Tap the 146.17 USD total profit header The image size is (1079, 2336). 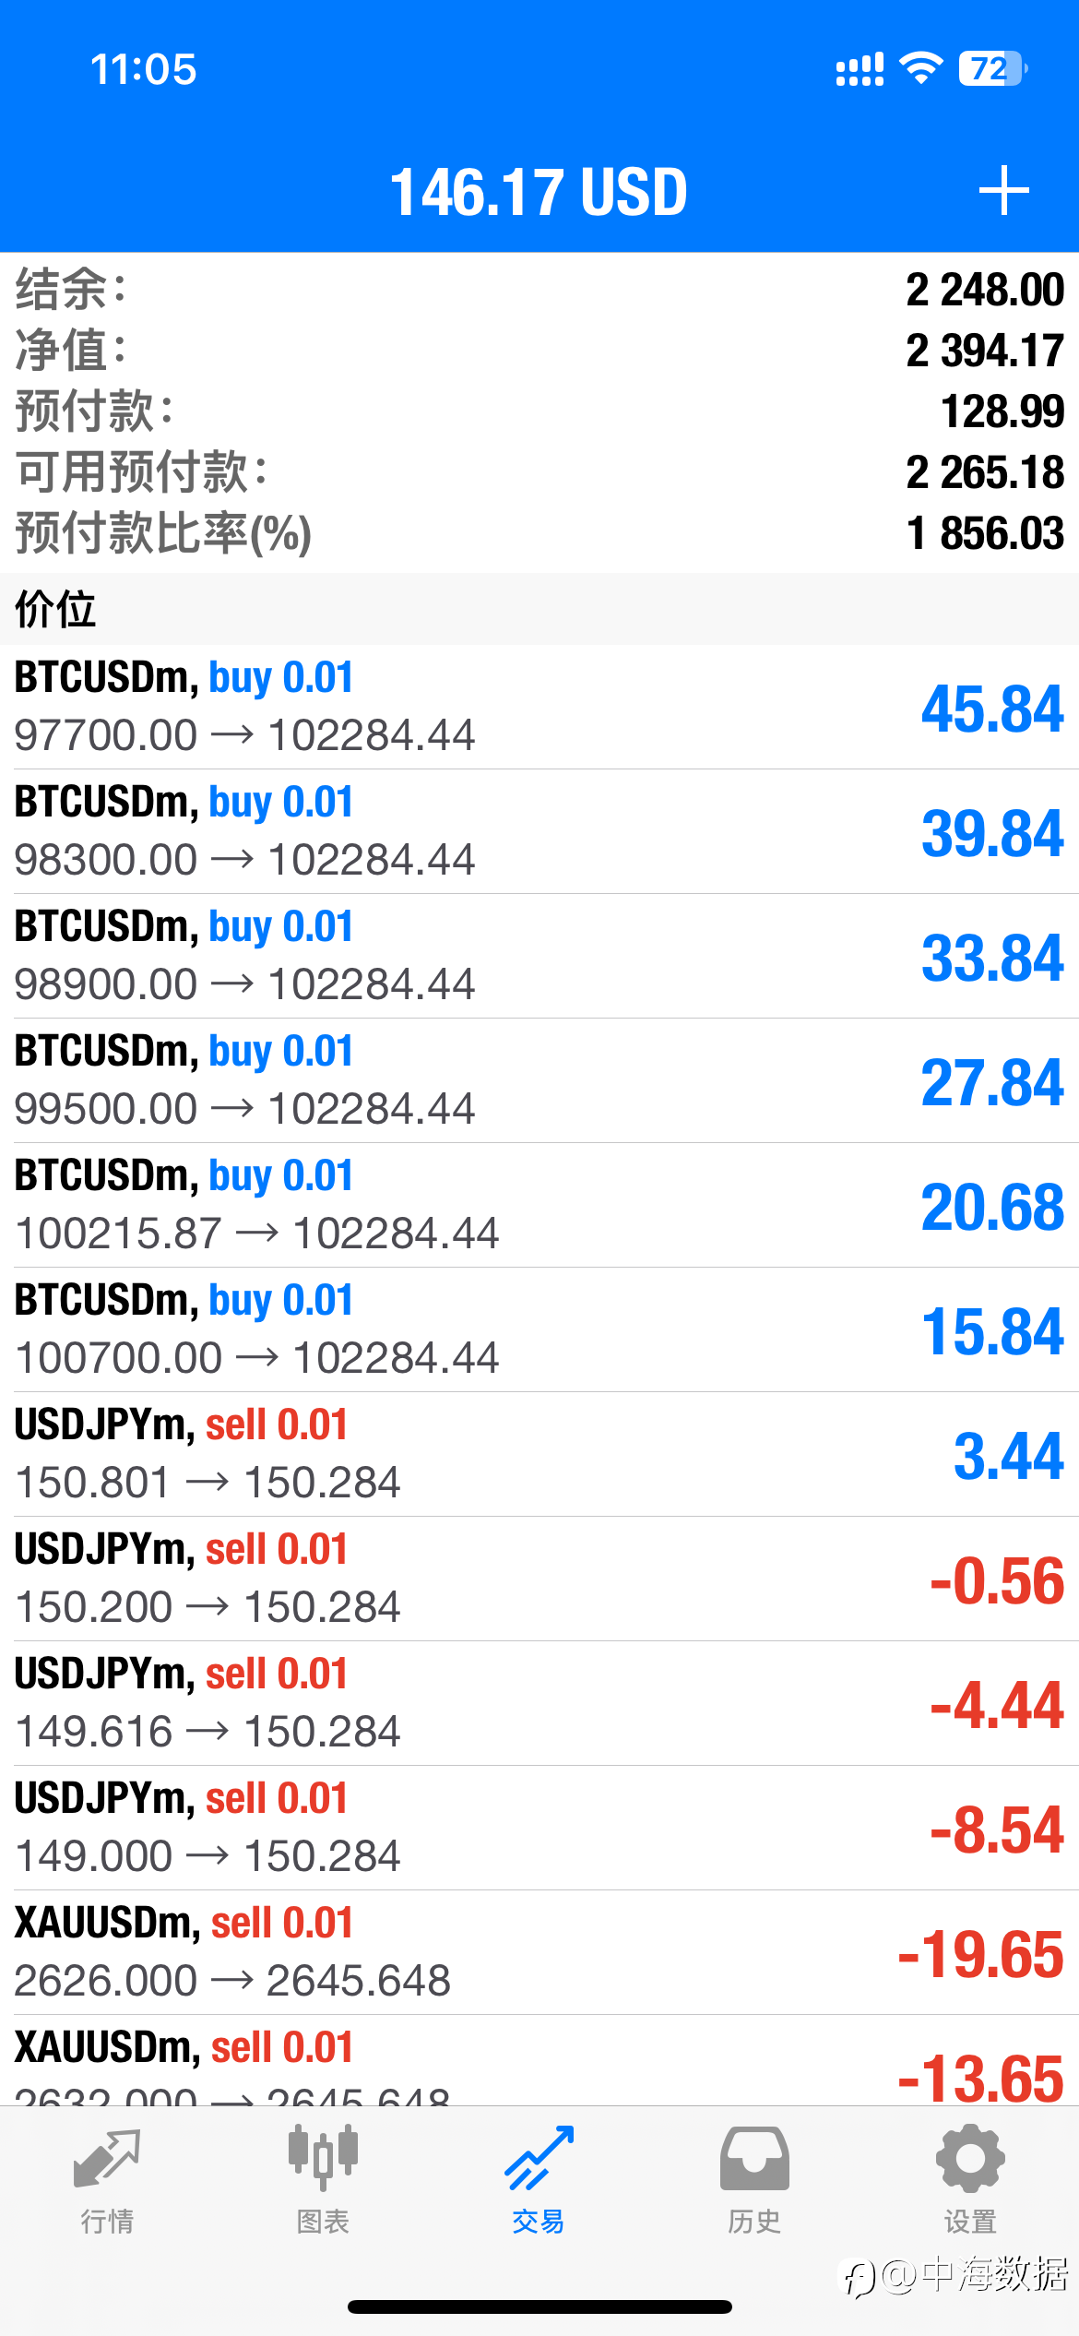coord(539,192)
